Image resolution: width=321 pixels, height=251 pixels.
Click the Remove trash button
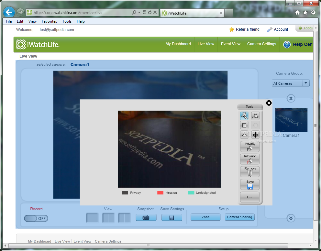point(250,171)
